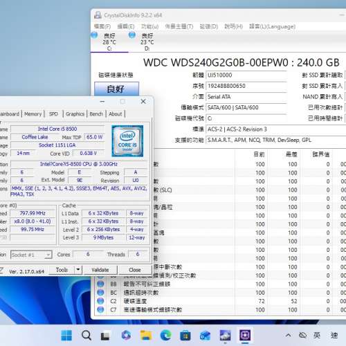Click the CPU-Z Validate button
Viewport: 346px width, 346px height.
(100, 270)
